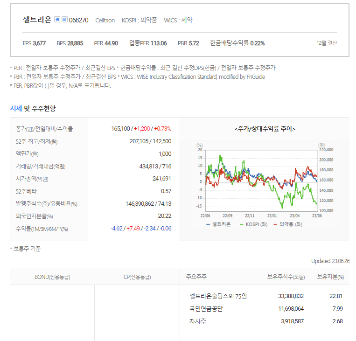Click the 주가/상대수익률 추이 chart title
The height and width of the screenshot is (341, 356).
click(x=265, y=129)
